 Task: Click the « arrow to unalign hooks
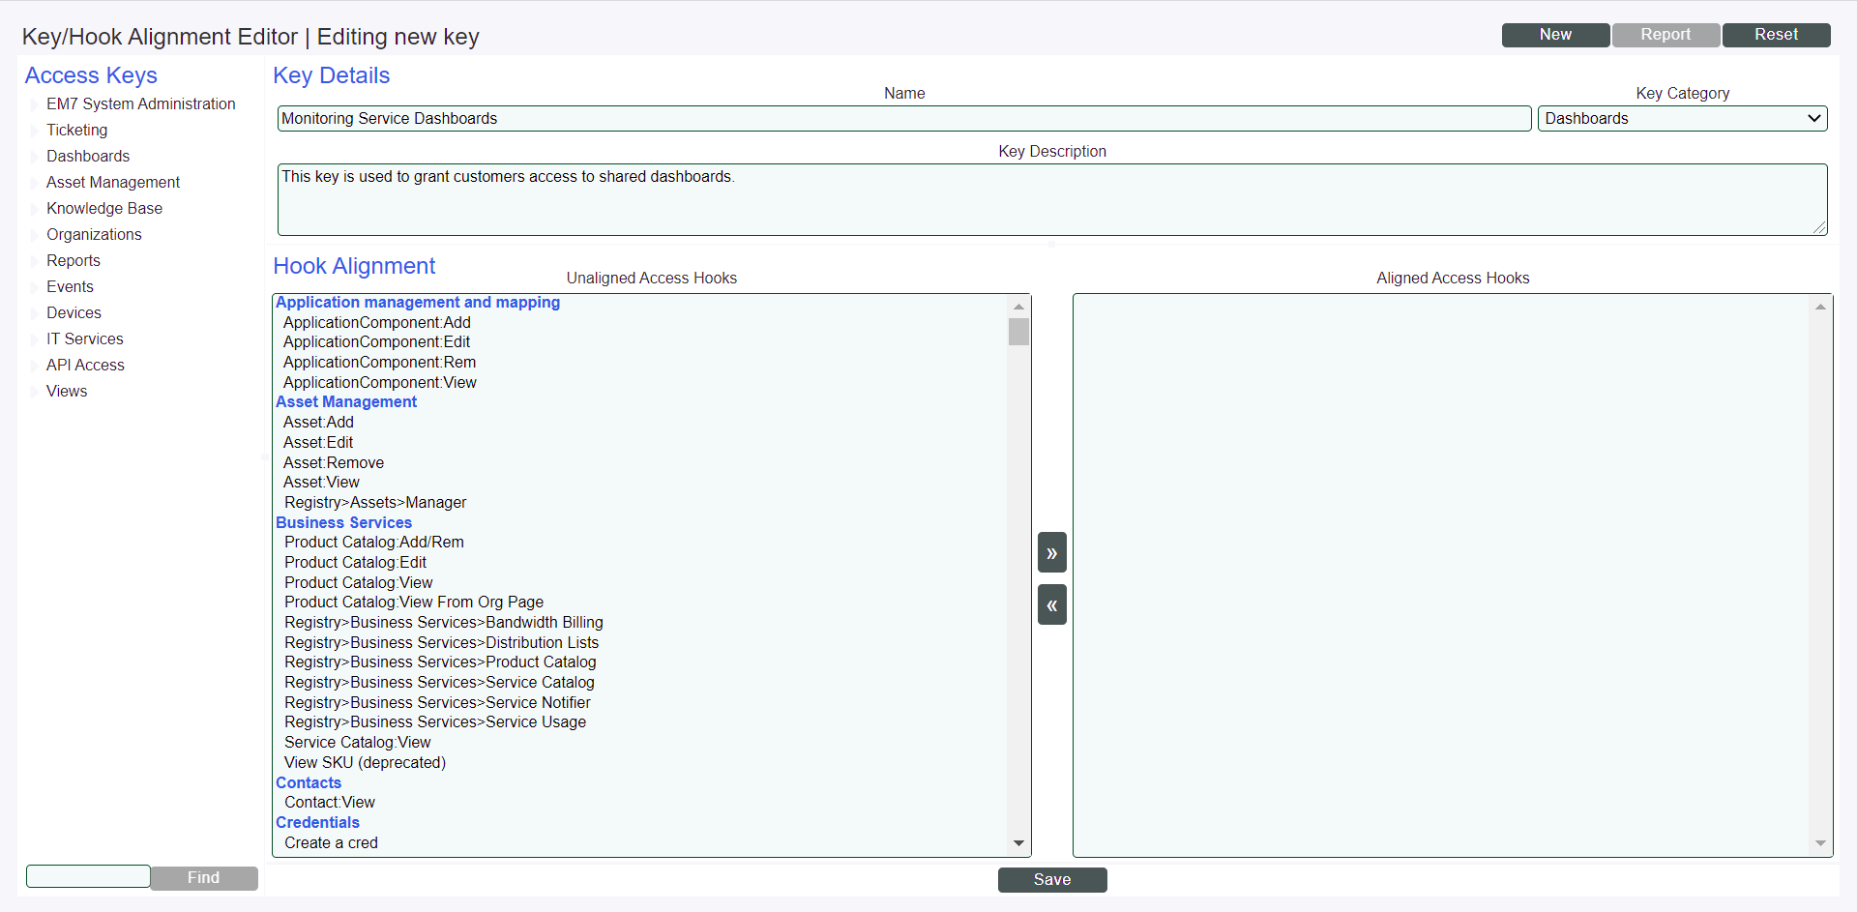pos(1052,603)
